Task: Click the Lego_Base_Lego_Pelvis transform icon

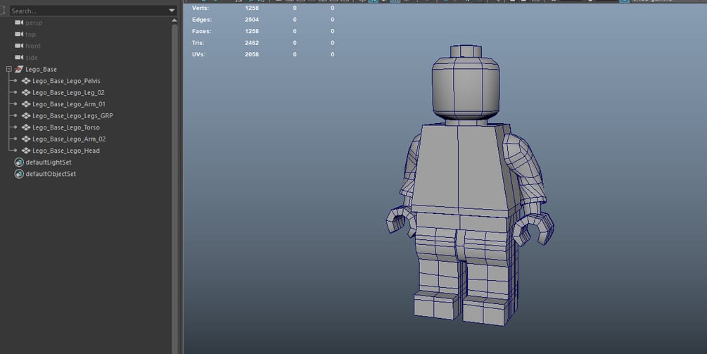Action: (26, 81)
